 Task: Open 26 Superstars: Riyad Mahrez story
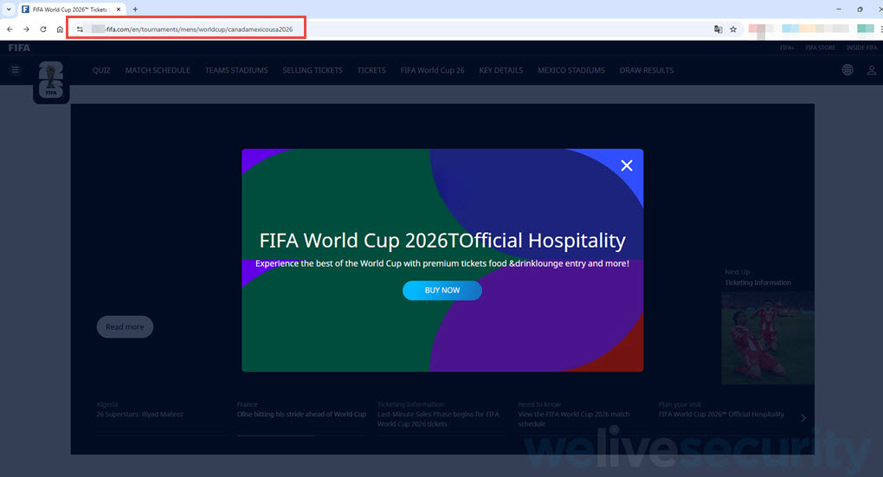(139, 414)
